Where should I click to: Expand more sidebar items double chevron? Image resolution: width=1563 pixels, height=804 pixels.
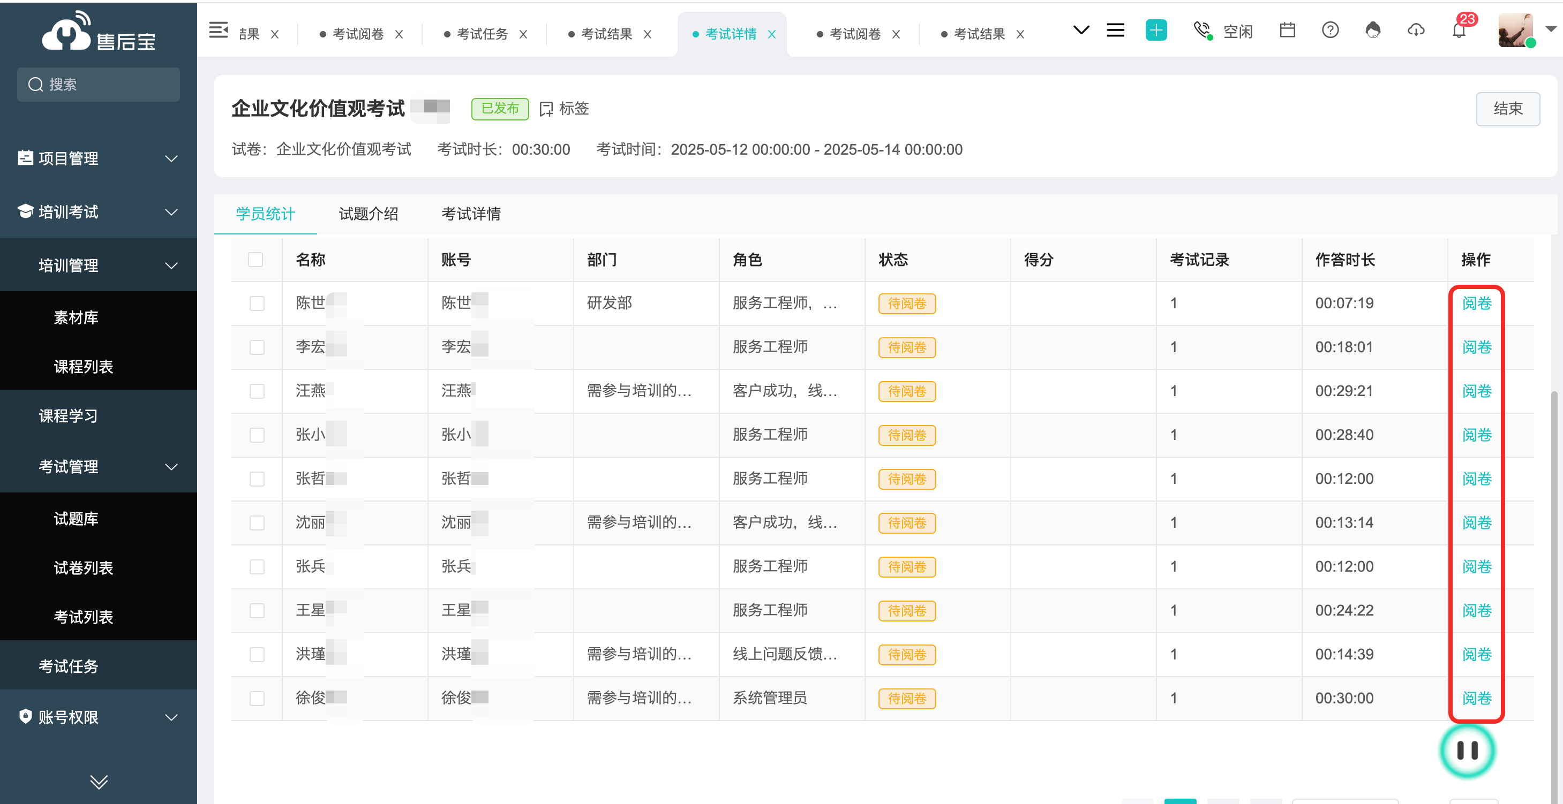[99, 781]
